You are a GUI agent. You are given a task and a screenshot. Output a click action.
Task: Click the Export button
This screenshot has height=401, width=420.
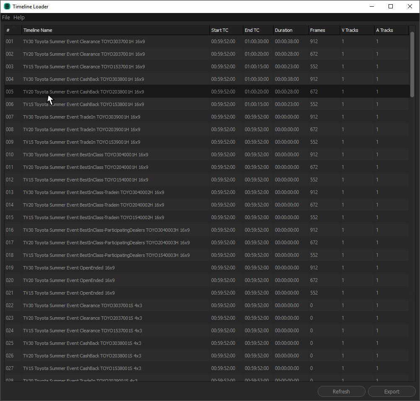point(391,391)
